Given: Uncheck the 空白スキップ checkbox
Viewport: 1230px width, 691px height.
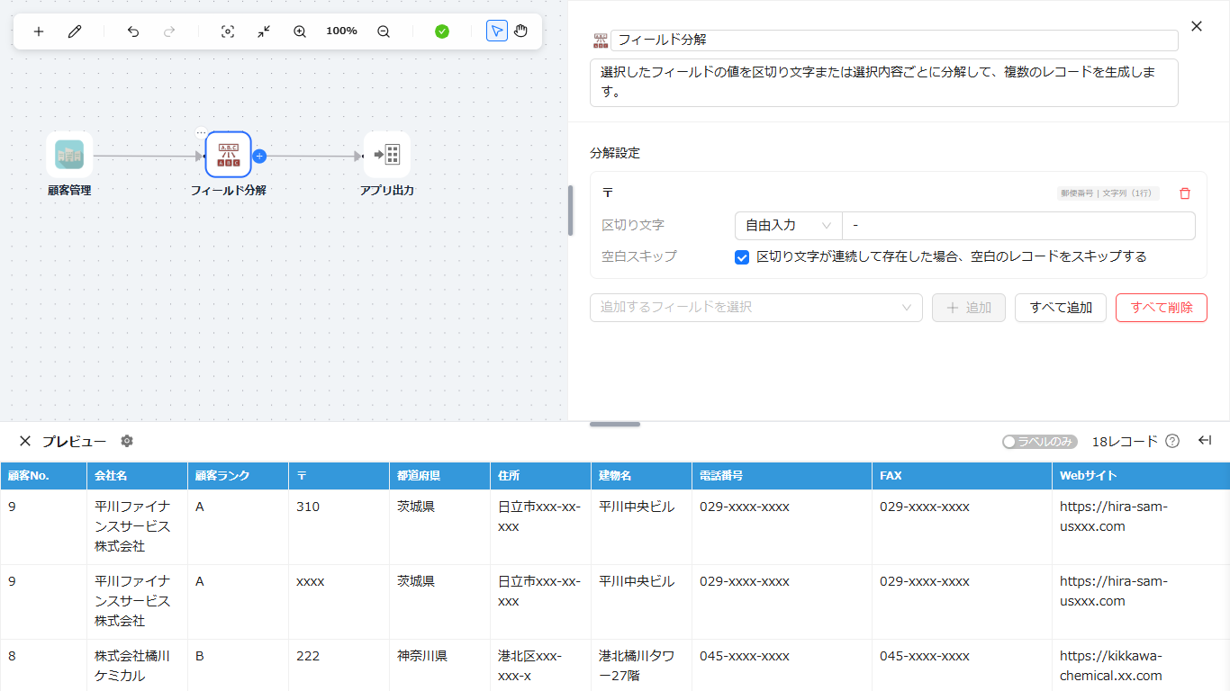Looking at the screenshot, I should coord(742,257).
